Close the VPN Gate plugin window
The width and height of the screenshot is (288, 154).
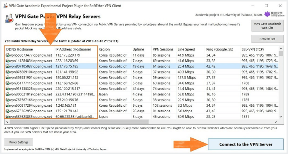click(280, 6)
